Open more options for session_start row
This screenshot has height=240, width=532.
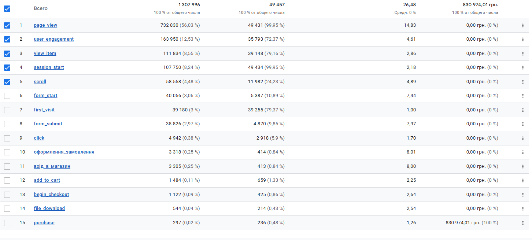523,67
